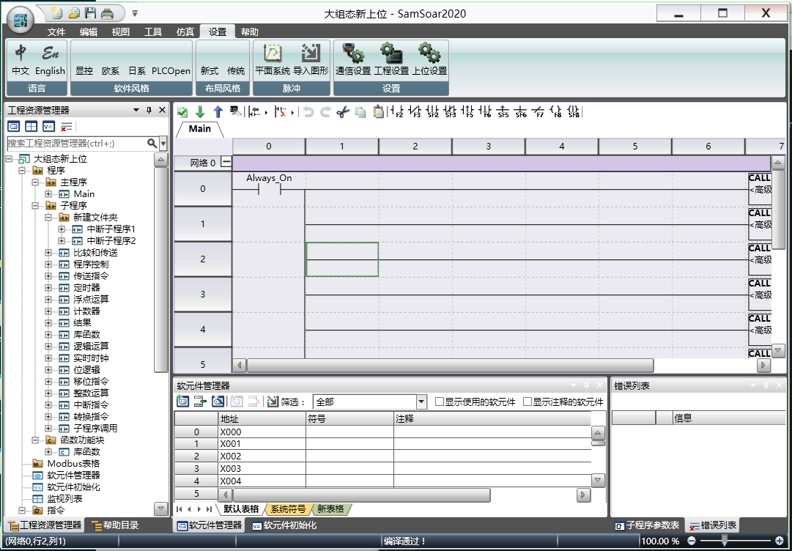Image resolution: width=792 pixels, height=551 pixels.
Task: Collapse the 子程序 folder in the tree
Action: pyautogui.click(x=35, y=206)
